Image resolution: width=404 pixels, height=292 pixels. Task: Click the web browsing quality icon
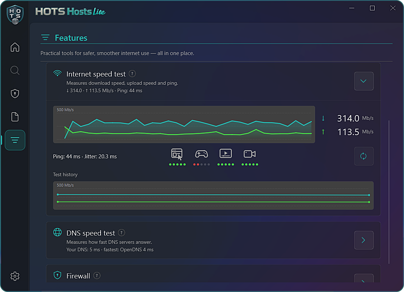tap(177, 154)
